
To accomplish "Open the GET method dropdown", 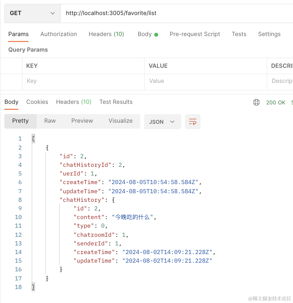I will (32, 13).
